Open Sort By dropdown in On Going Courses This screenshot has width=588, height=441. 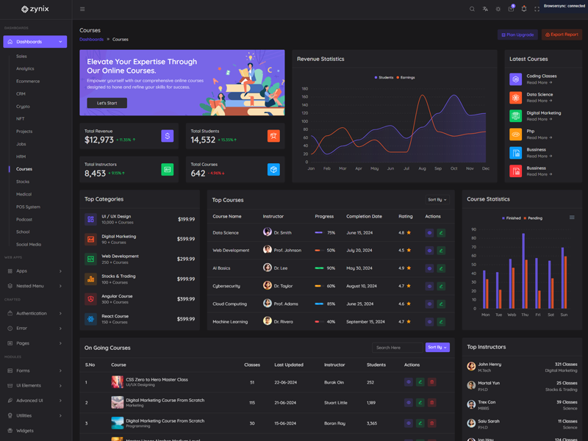[x=437, y=348]
